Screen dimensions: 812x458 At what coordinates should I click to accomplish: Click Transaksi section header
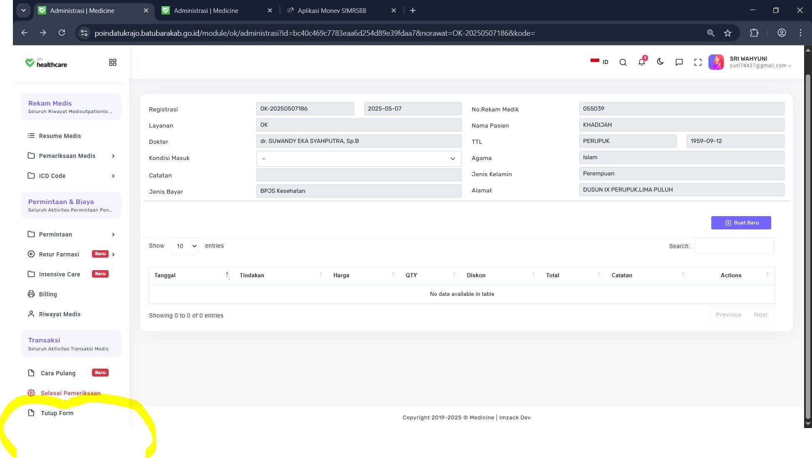pos(71,344)
